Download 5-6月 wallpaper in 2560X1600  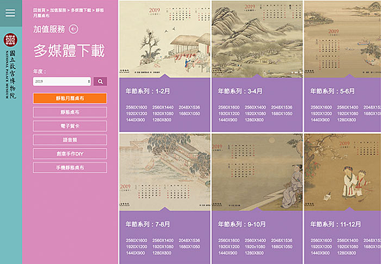321,107
